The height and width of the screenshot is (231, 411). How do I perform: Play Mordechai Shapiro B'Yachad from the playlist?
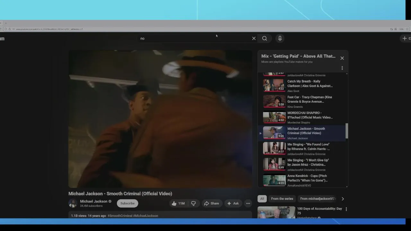click(302, 117)
